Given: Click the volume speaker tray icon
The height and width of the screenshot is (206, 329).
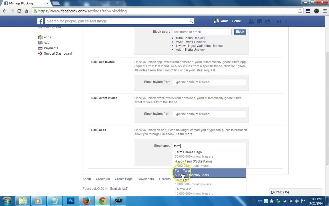Looking at the screenshot, I should coord(297,201).
